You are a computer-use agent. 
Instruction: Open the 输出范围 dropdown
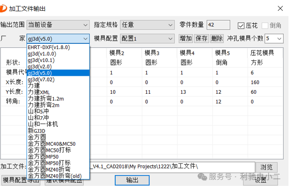58,25
